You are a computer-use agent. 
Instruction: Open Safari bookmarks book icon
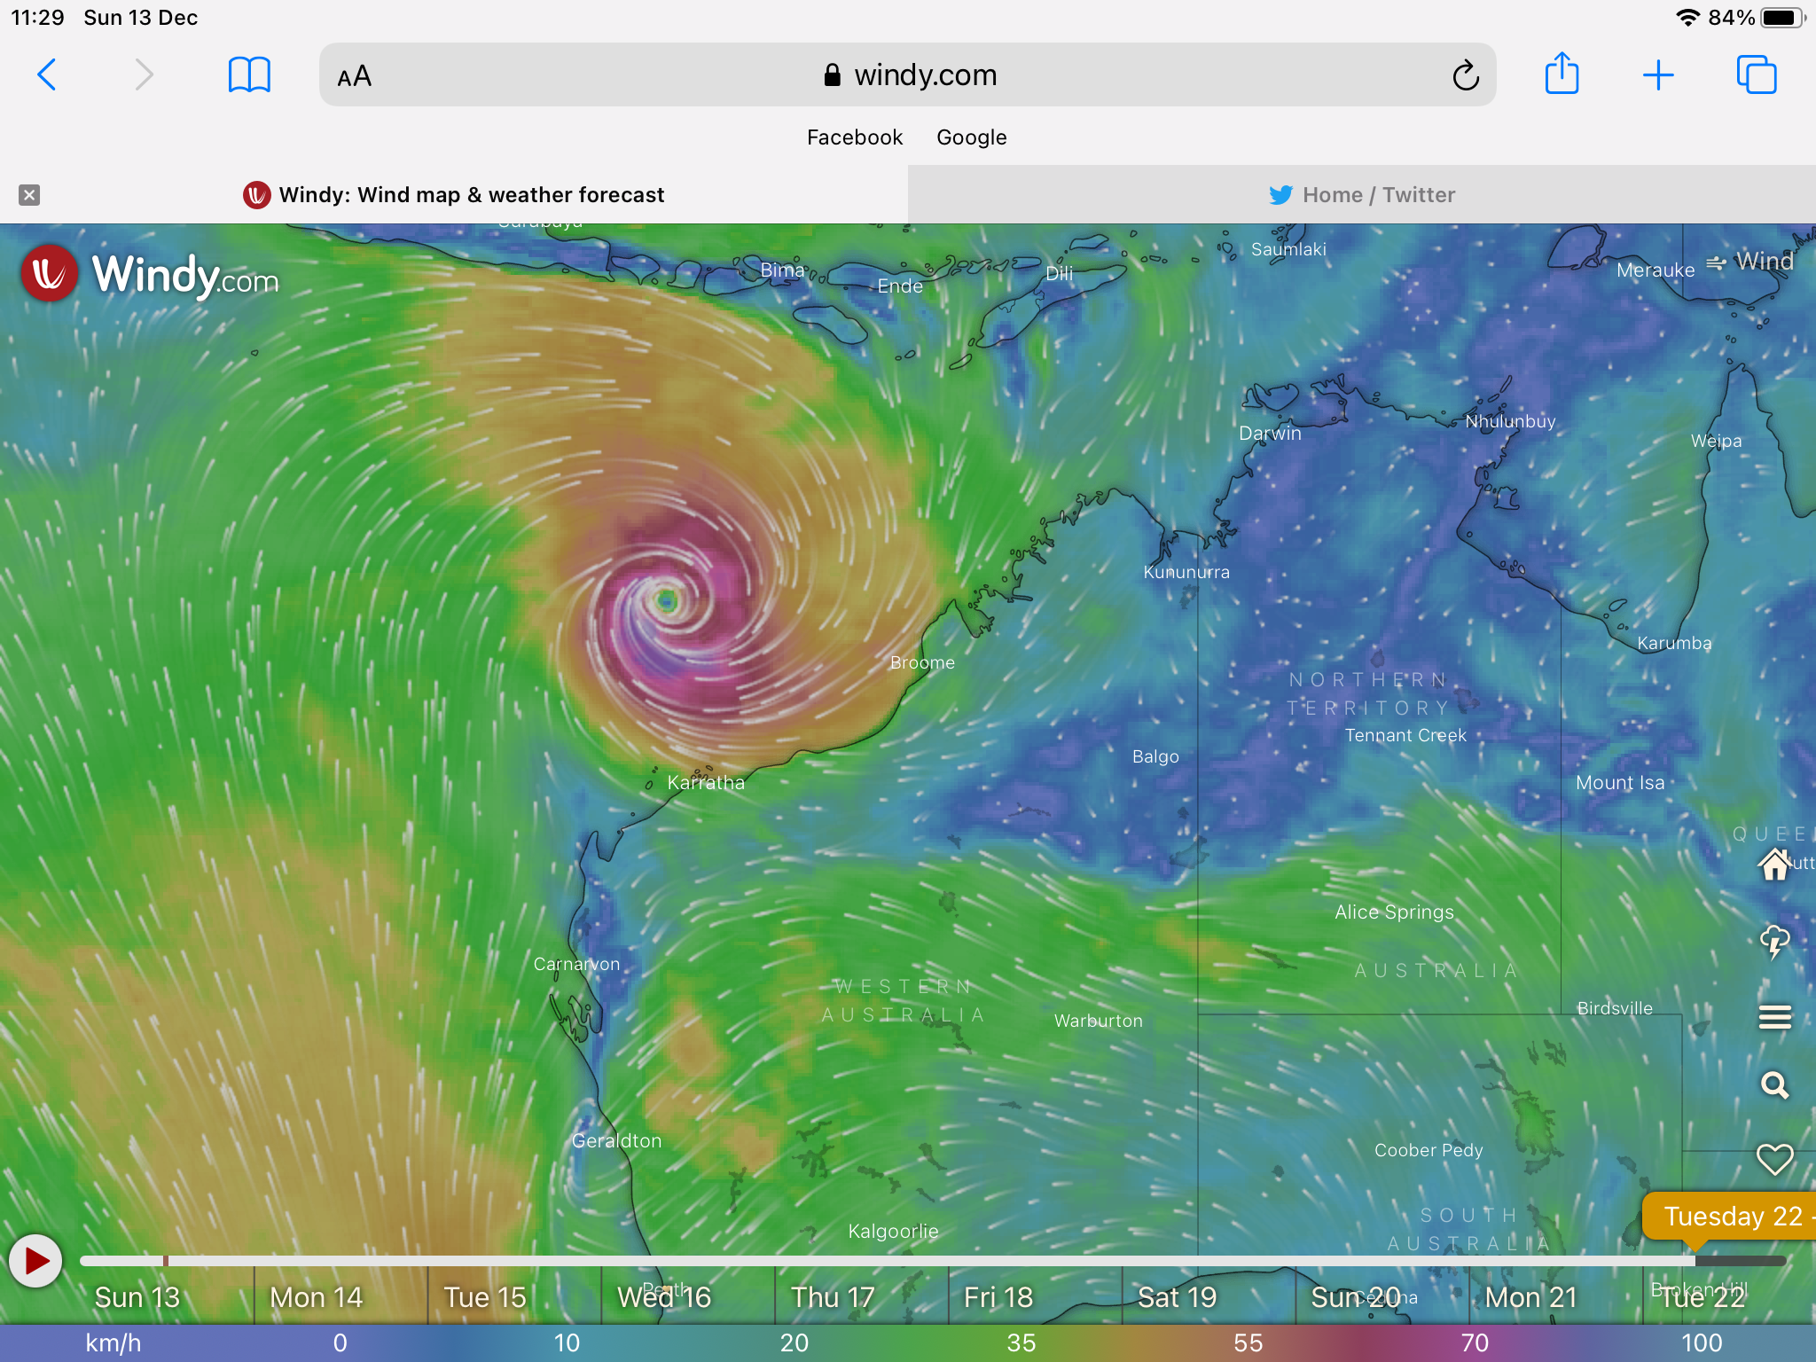249,74
